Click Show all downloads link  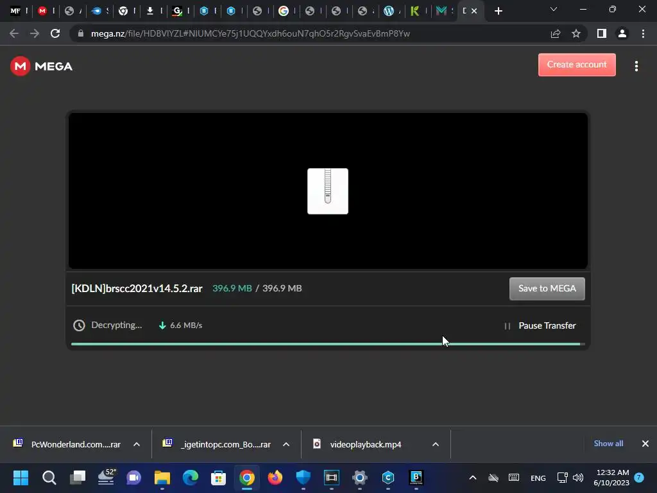pyautogui.click(x=608, y=444)
